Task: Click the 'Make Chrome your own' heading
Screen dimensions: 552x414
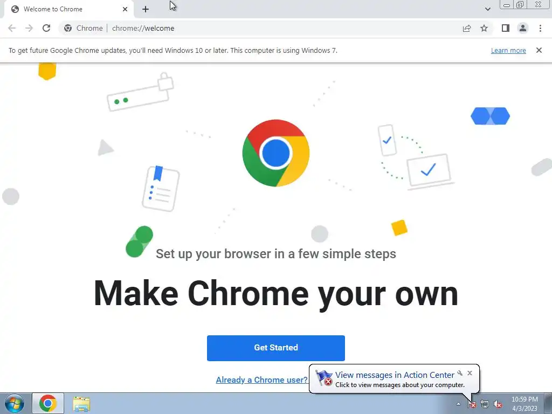Action: pos(275,294)
